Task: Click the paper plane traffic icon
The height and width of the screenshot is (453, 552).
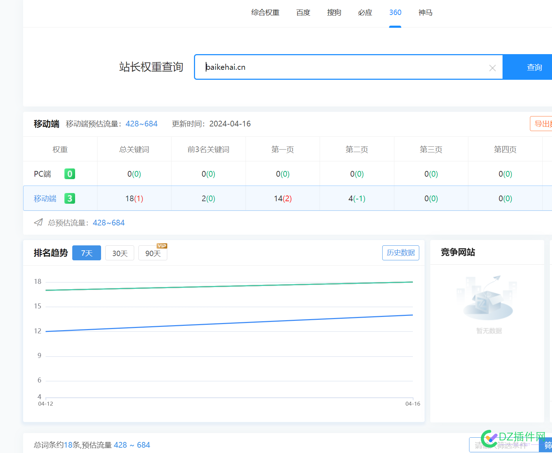Action: (38, 222)
